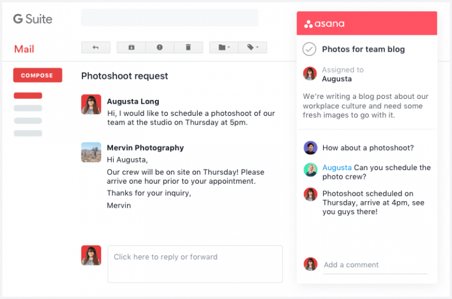Click Augusta Long's avatar in email thread
This screenshot has width=452, height=299.
click(91, 104)
